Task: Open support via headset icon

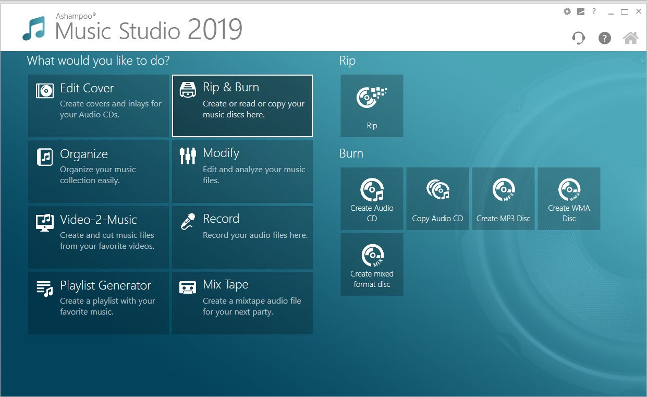Action: 578,38
